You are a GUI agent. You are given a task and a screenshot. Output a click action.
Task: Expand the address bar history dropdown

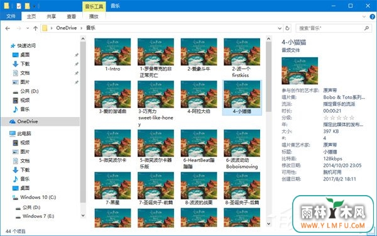280,28
